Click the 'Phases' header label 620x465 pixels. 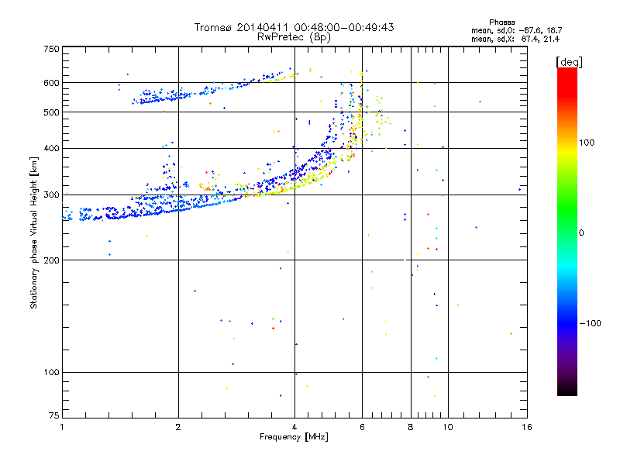(x=501, y=22)
